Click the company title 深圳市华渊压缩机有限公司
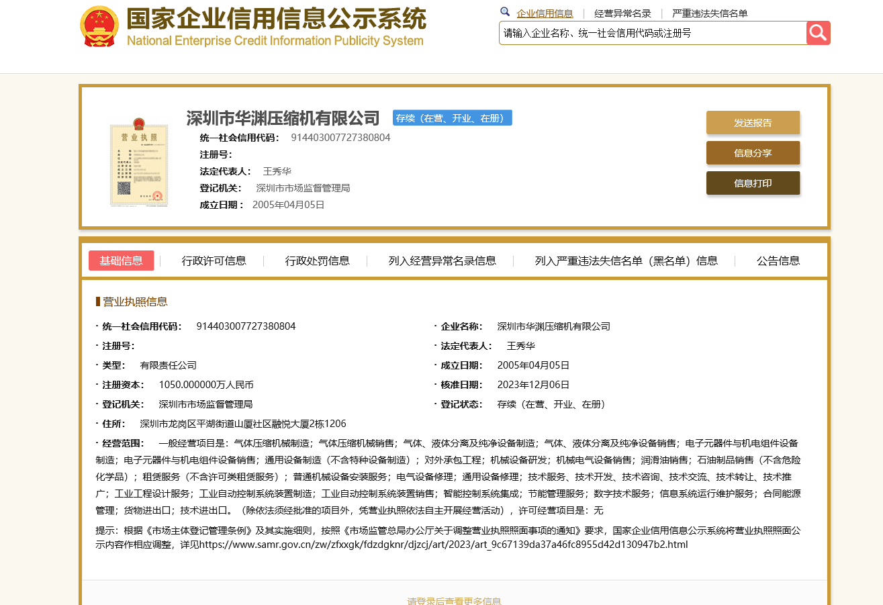Screen dimensions: 883x605 pyautogui.click(x=283, y=118)
